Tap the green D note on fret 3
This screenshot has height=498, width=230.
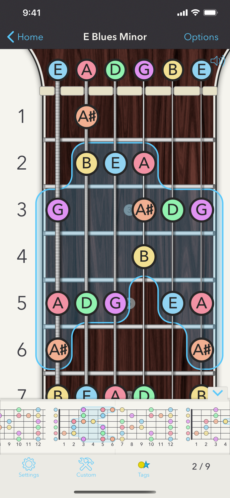coord(173,210)
